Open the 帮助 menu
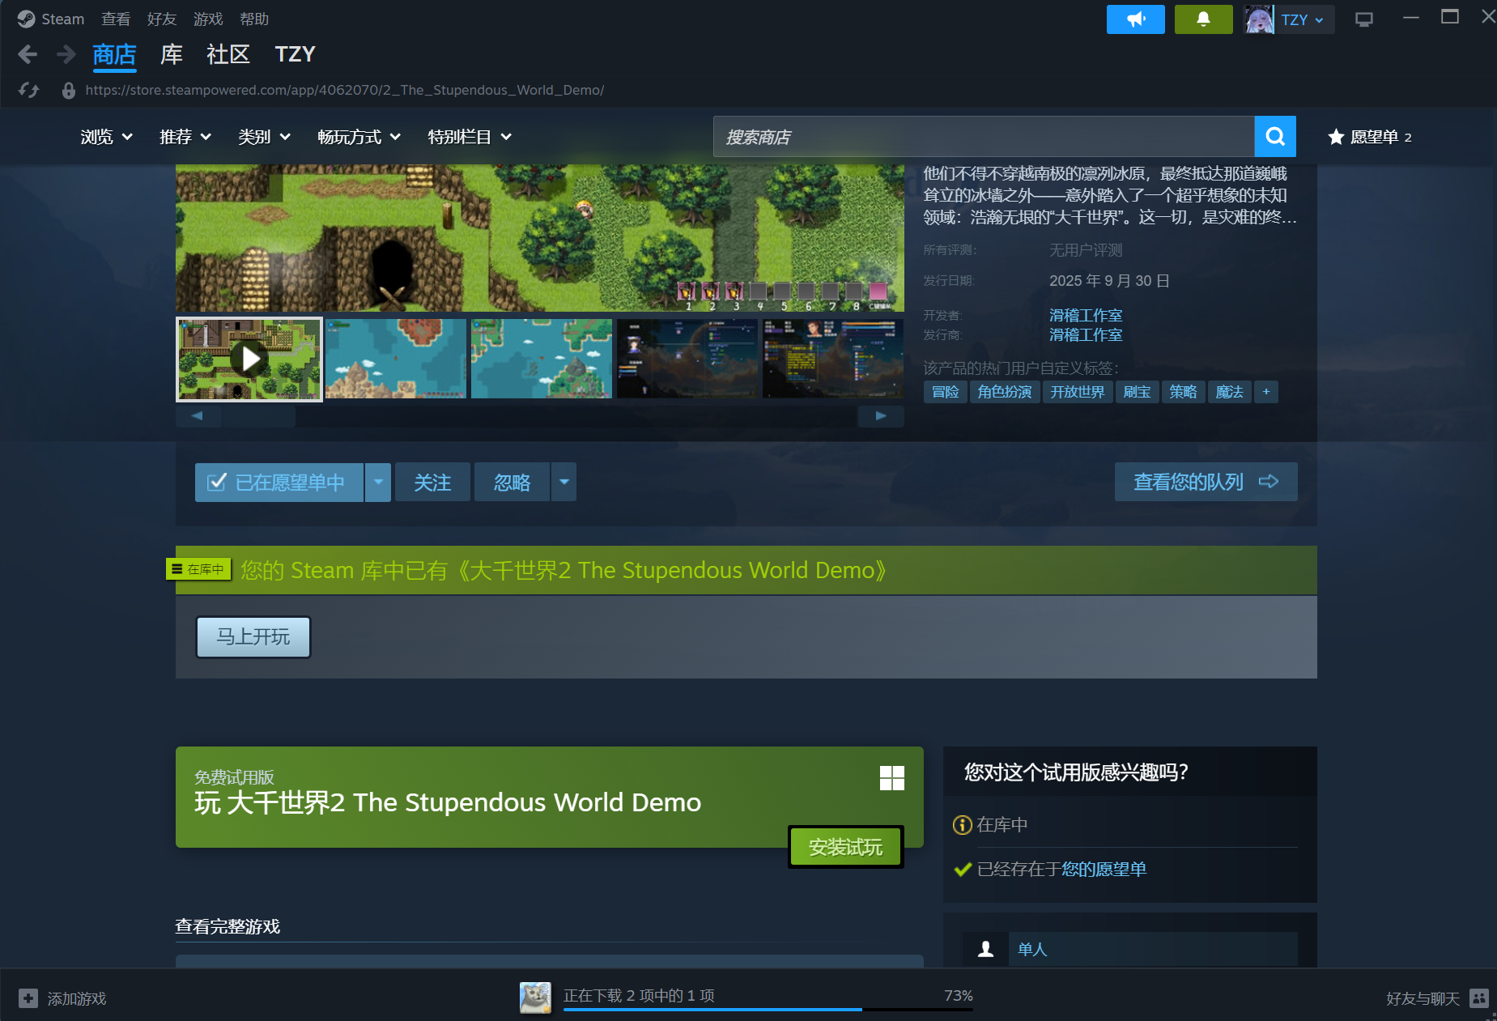 (254, 19)
